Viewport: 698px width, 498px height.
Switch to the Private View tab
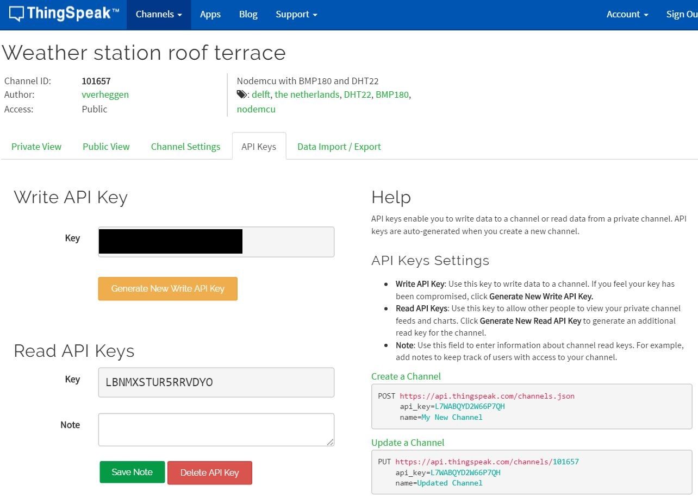coord(36,147)
